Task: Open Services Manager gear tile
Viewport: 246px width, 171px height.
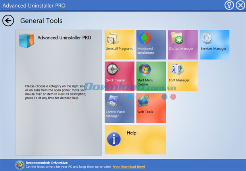Action: coord(215,45)
